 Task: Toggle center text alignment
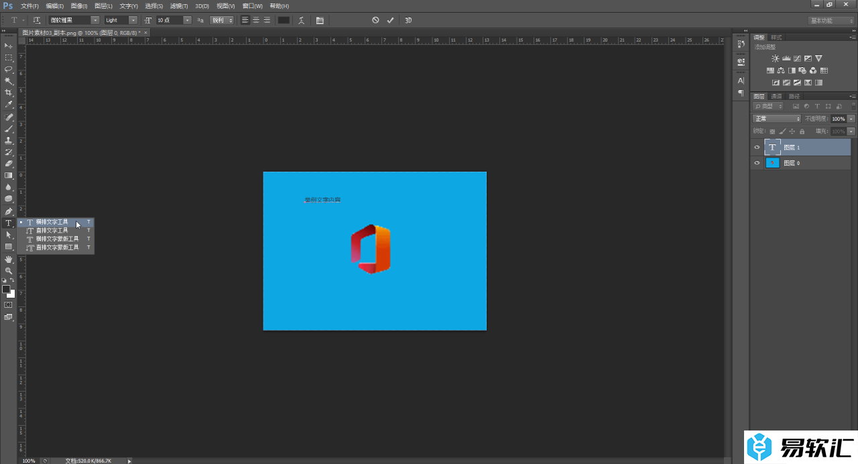(256, 20)
